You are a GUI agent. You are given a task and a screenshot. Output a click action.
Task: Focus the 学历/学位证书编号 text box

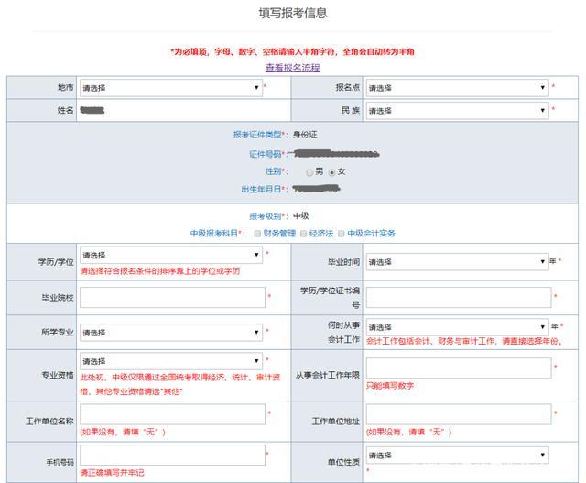459,297
